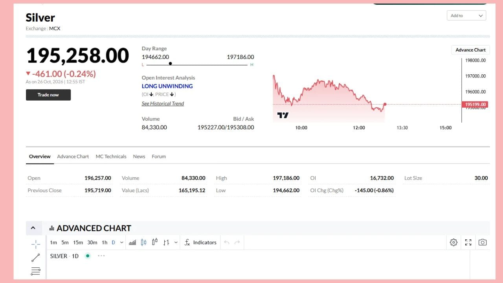Open the MC Technicals tab
Viewport: 503px width, 283px height.
click(x=111, y=156)
